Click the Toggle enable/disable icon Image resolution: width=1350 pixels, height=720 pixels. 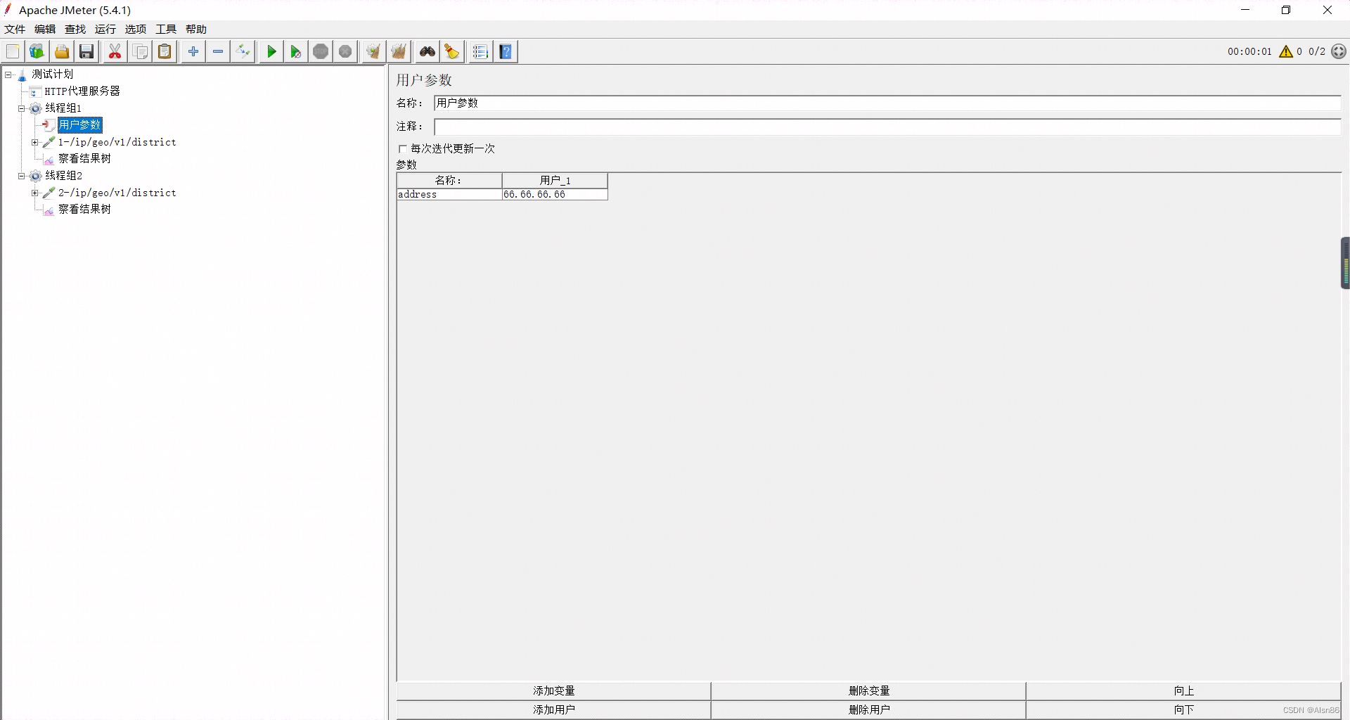(x=243, y=51)
